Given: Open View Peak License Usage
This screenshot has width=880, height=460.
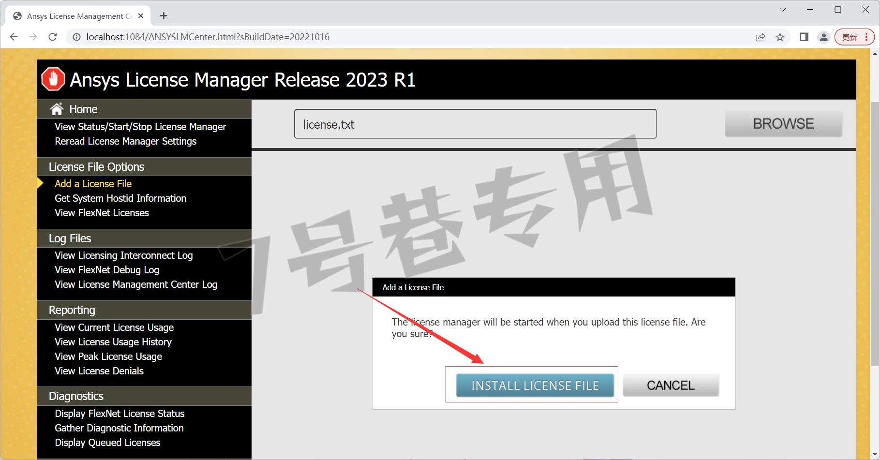Looking at the screenshot, I should pos(108,356).
